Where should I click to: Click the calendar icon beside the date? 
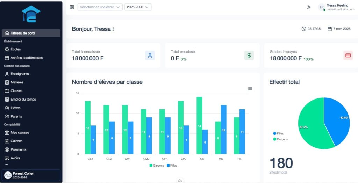coord(329,29)
